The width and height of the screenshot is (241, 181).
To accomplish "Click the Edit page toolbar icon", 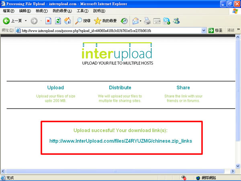I will pos(157,21).
